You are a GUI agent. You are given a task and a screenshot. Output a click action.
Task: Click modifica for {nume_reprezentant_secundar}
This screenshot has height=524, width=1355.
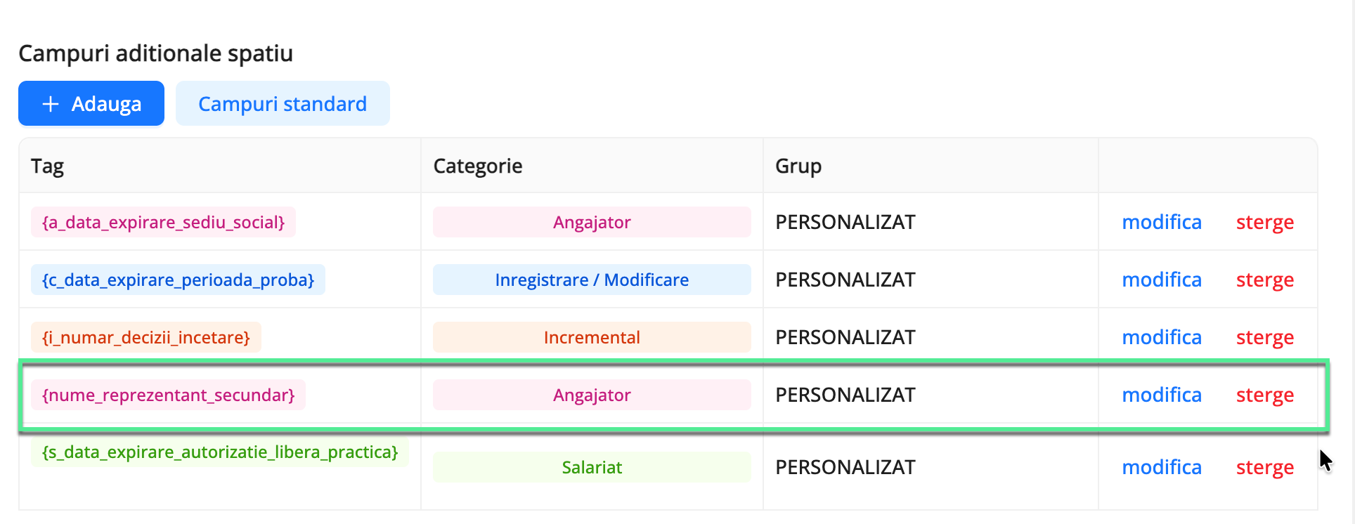pos(1162,395)
